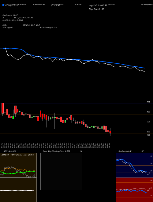The height and width of the screenshot is (202, 153).
Task: Click the 6.47 price axis label
Action: pos(148,122)
